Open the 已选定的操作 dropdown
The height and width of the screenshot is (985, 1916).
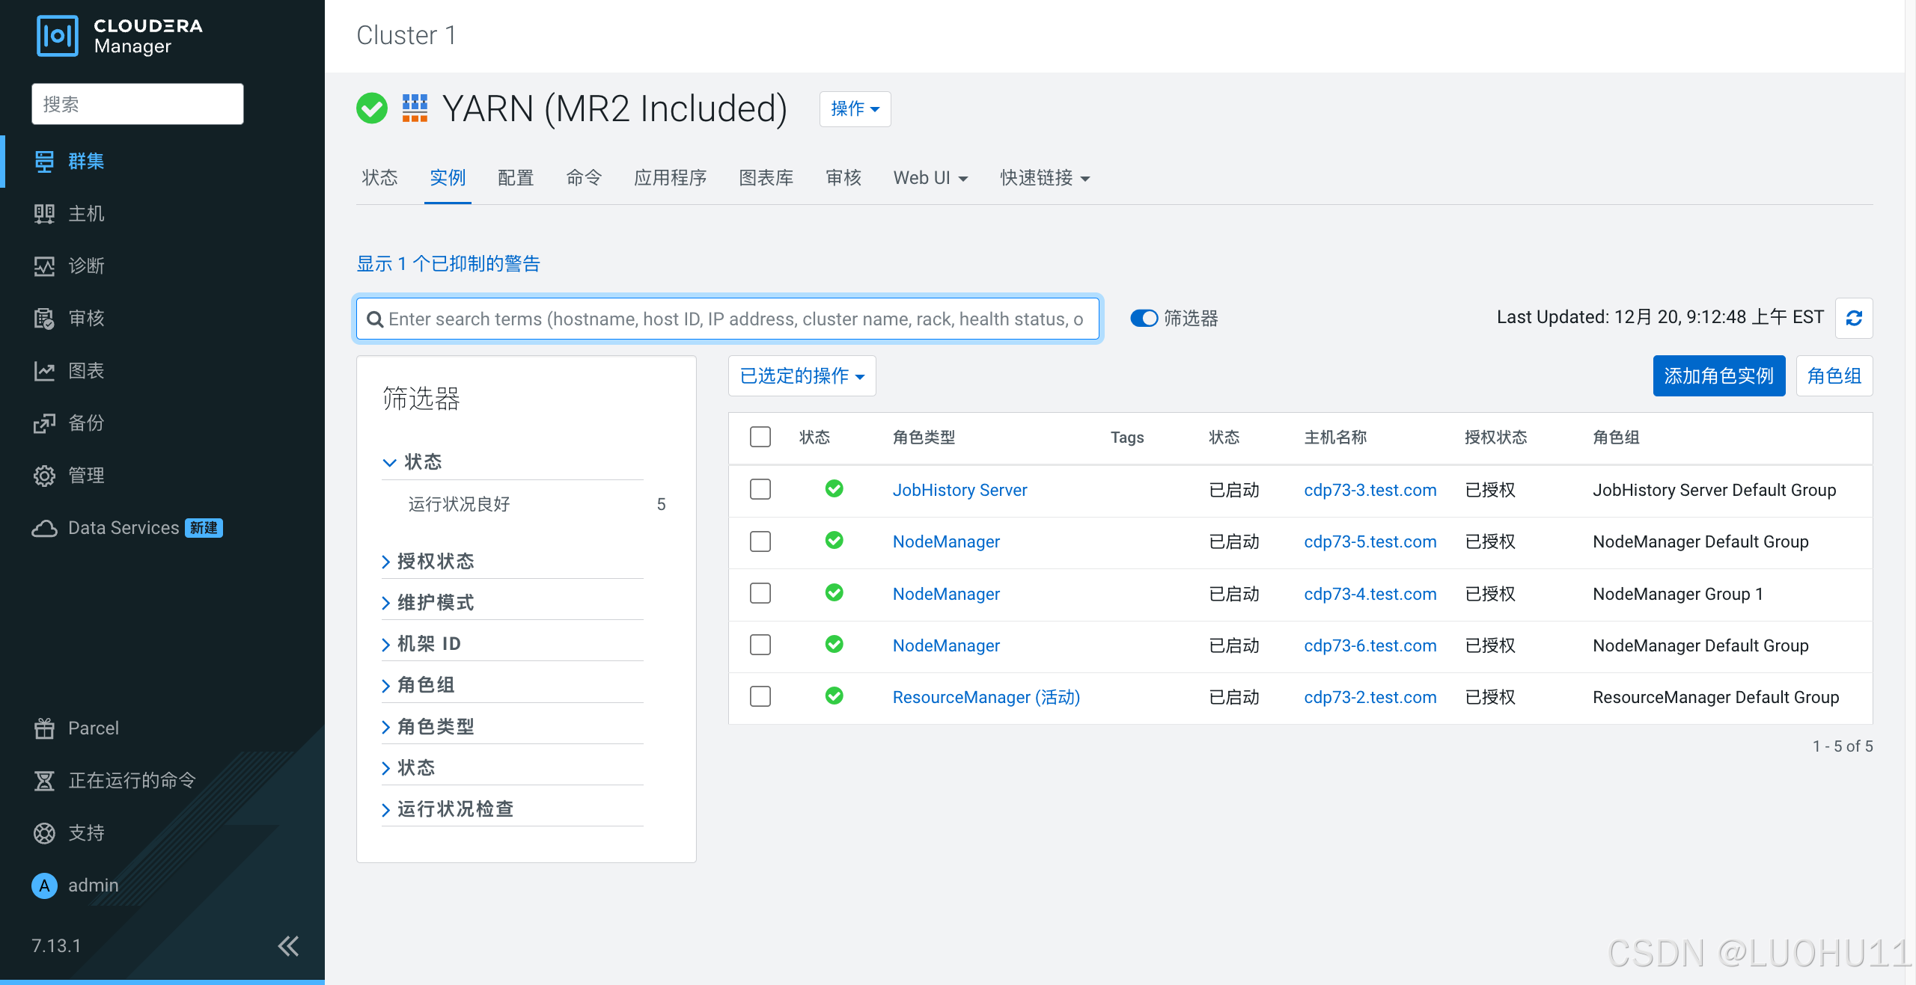[x=802, y=375]
